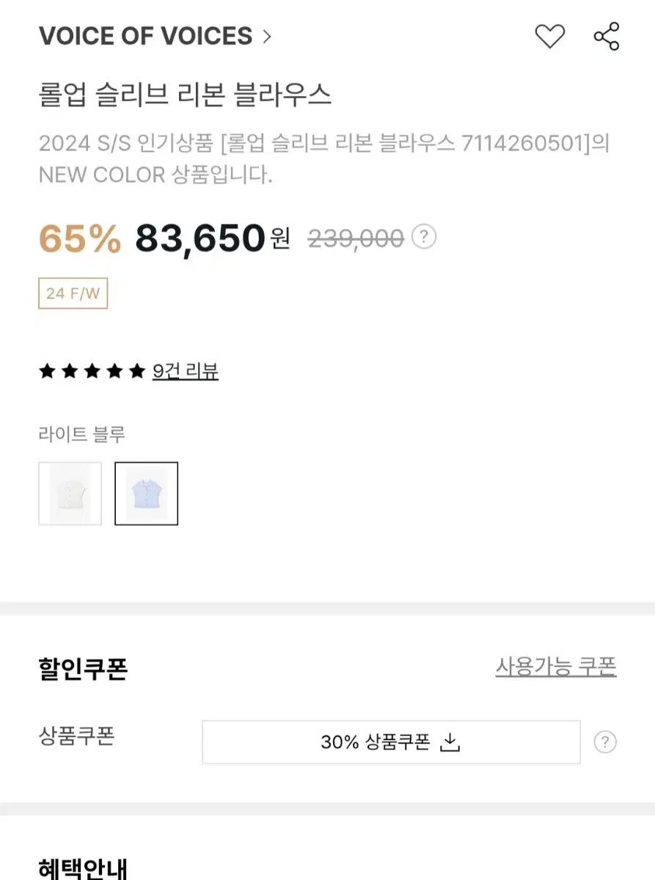This screenshot has width=655, height=880.
Task: Click the download icon on 30% coupon
Action: 449,742
